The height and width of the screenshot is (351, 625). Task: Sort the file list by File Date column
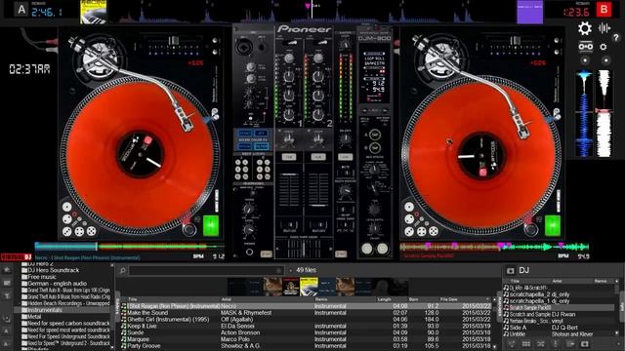[x=449, y=299]
